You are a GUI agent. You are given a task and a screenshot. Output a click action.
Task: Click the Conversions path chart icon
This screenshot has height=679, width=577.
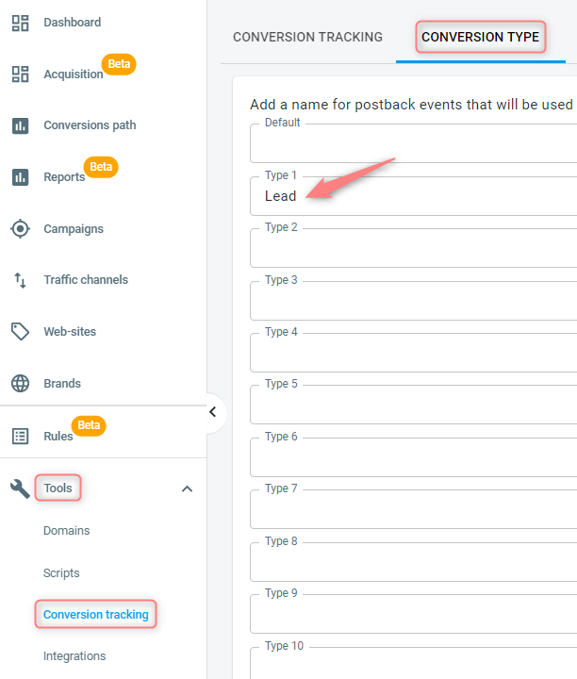pos(20,125)
